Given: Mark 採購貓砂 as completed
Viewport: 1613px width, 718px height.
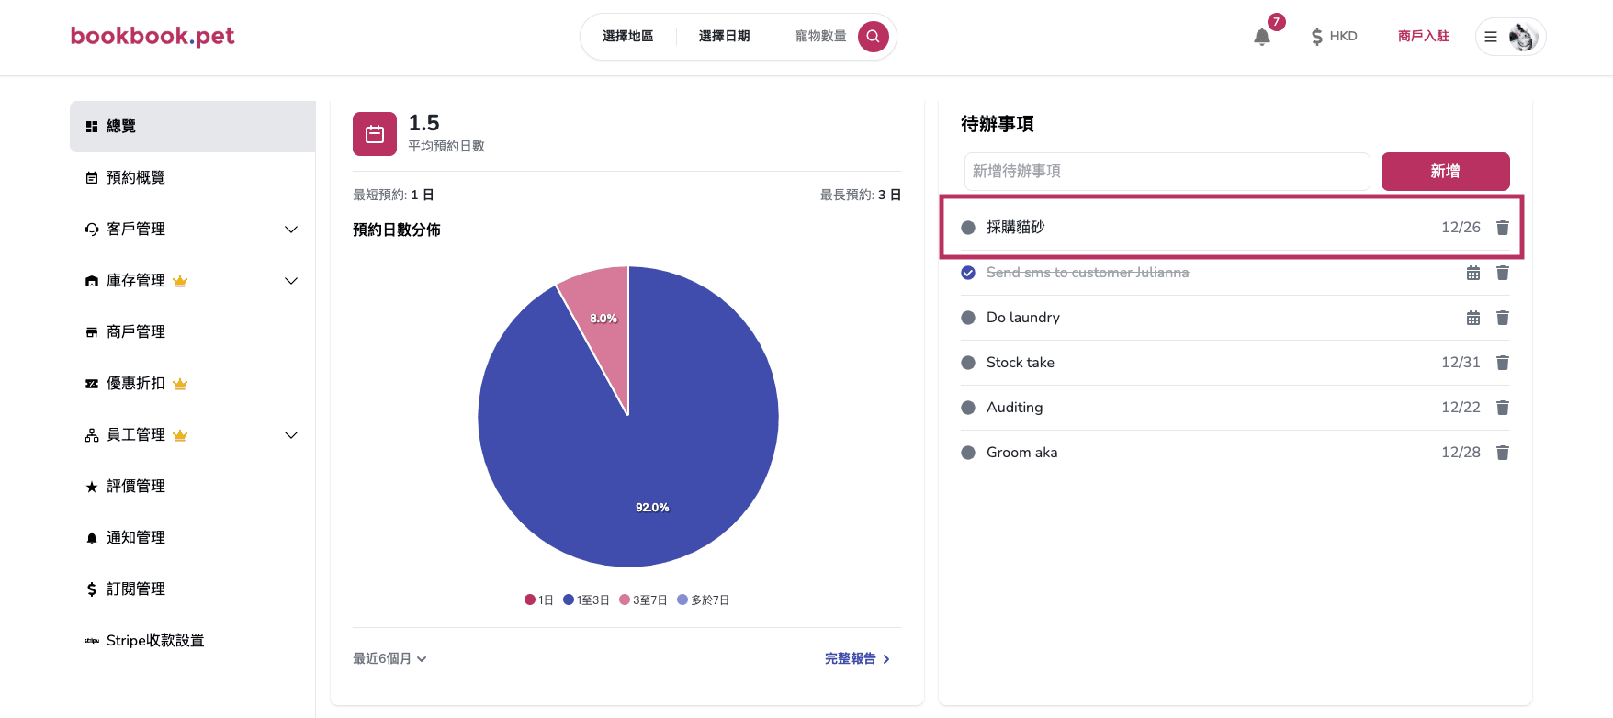Looking at the screenshot, I should point(968,228).
